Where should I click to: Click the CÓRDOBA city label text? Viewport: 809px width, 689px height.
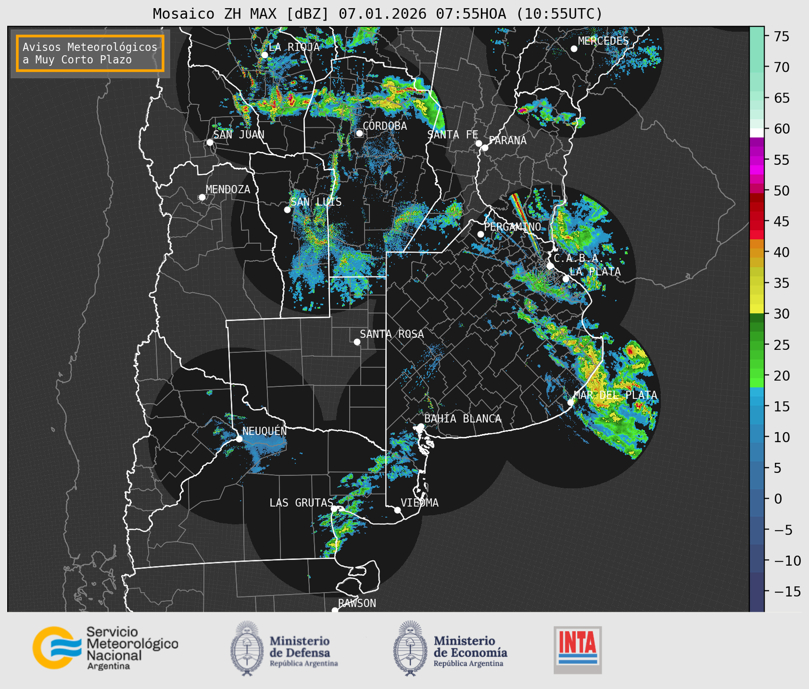[385, 126]
